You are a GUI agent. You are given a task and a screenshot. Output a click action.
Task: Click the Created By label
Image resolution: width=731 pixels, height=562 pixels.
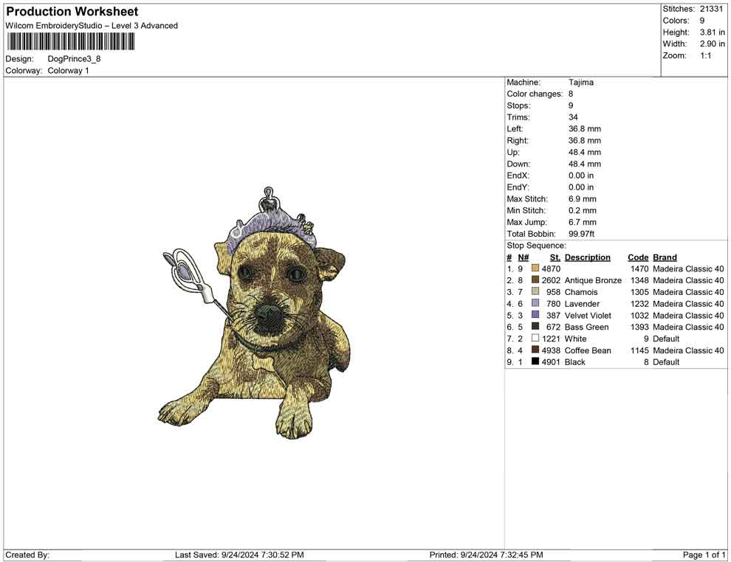tap(27, 555)
